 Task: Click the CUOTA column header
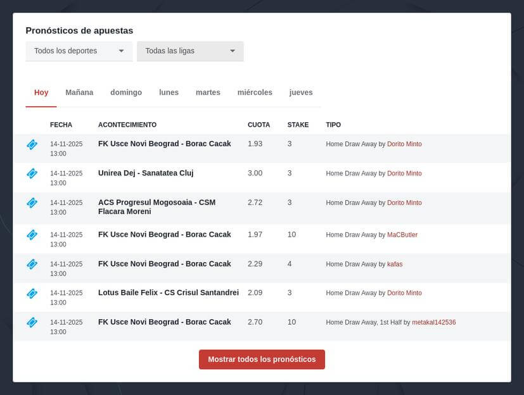[259, 125]
